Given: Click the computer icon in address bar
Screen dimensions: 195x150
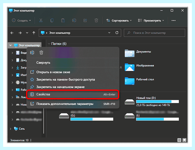Looking at the screenshot, I should pyautogui.click(x=43, y=33).
